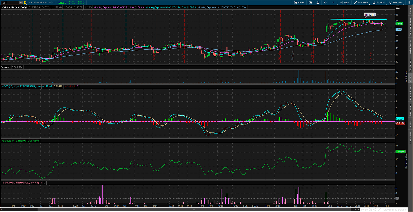
Task: Open the Drawing set: Default selector
Action: pos(395,210)
